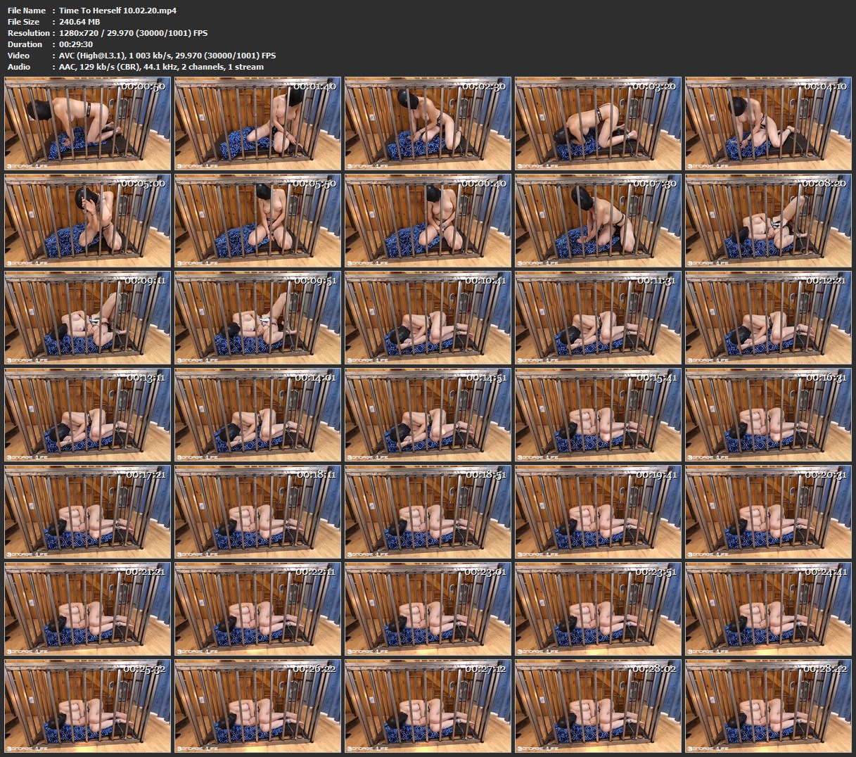
Task: Click the 'File Size' label
Action: coord(25,22)
